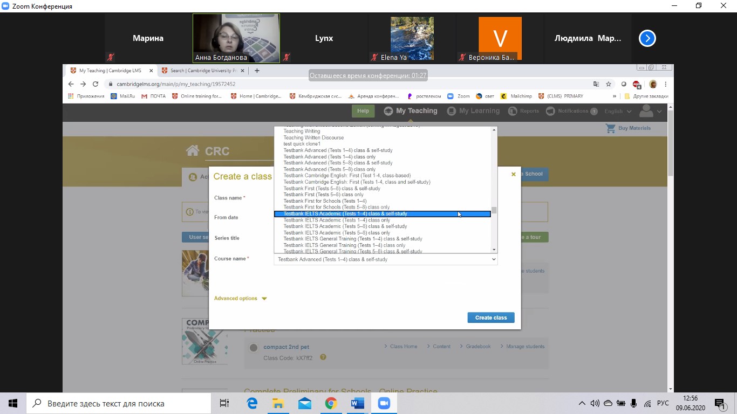Click Manage students for compact 2nd pet
Viewport: 737px width, 414px height.
tap(522, 347)
